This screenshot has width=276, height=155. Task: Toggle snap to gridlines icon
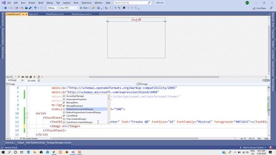click(x=27, y=77)
